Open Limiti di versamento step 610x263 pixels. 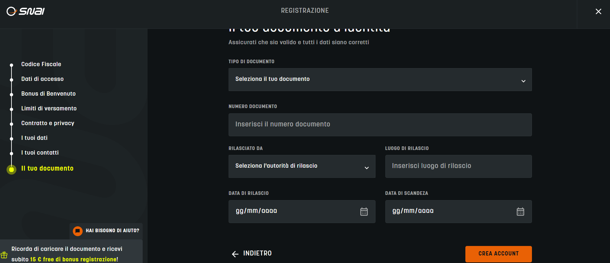tap(49, 108)
